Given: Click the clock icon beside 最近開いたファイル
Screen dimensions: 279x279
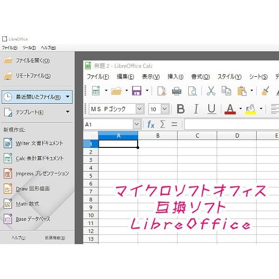Looking at the screenshot, I should [x=8, y=97].
